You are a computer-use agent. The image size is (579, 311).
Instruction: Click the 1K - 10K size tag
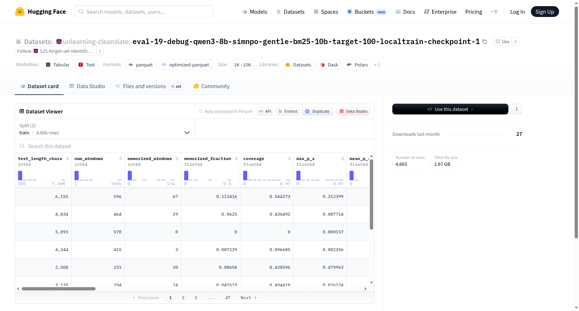pos(242,65)
